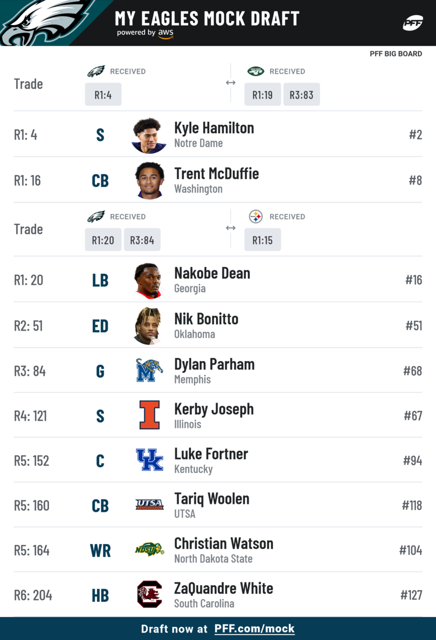Select the R1:15 pick chip
Image resolution: width=436 pixels, height=640 pixels.
tap(263, 240)
